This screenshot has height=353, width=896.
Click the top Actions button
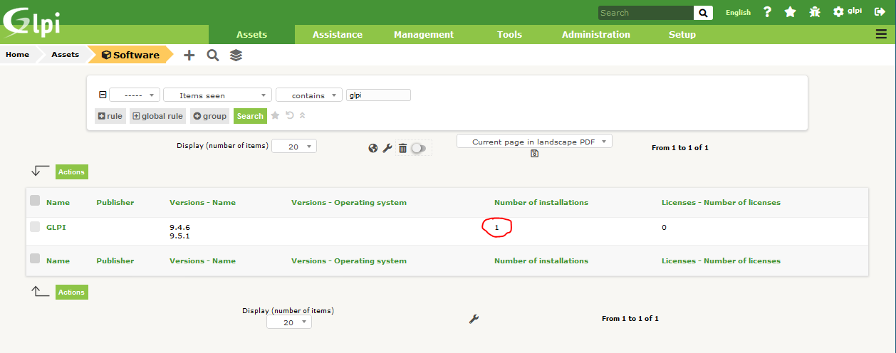(x=71, y=172)
